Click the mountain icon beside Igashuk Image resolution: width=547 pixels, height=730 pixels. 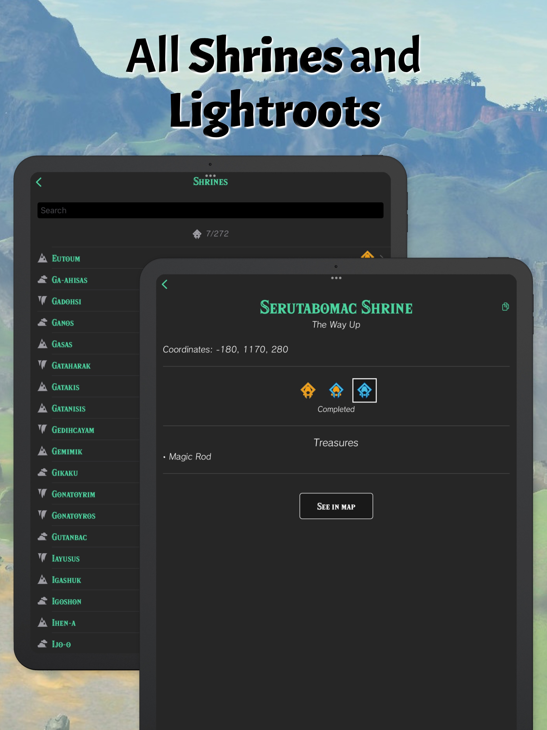pyautogui.click(x=42, y=580)
